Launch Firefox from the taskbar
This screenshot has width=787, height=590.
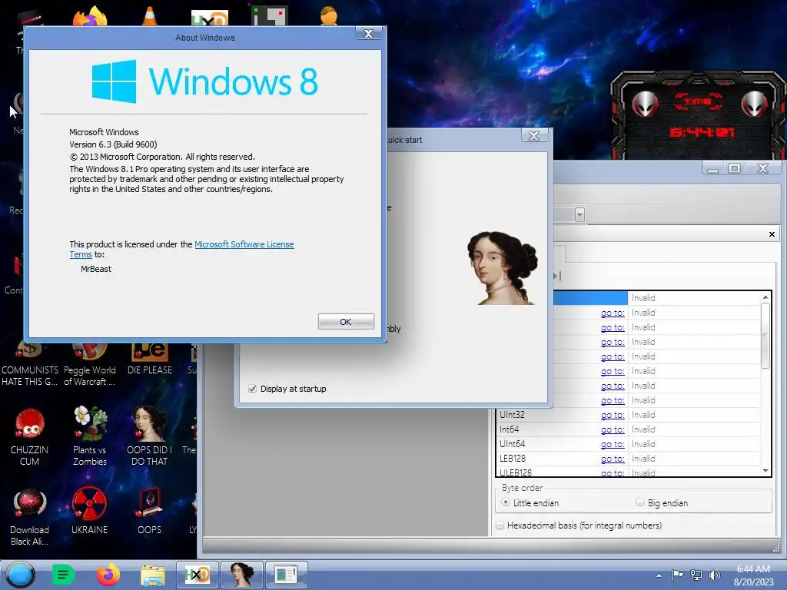[x=108, y=575]
